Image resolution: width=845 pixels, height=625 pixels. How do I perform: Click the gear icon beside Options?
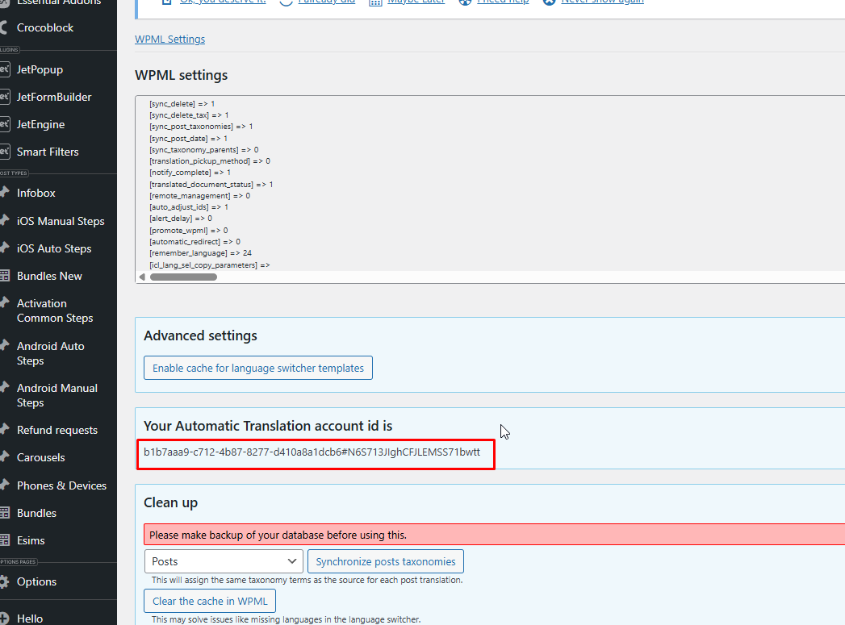coord(4,582)
